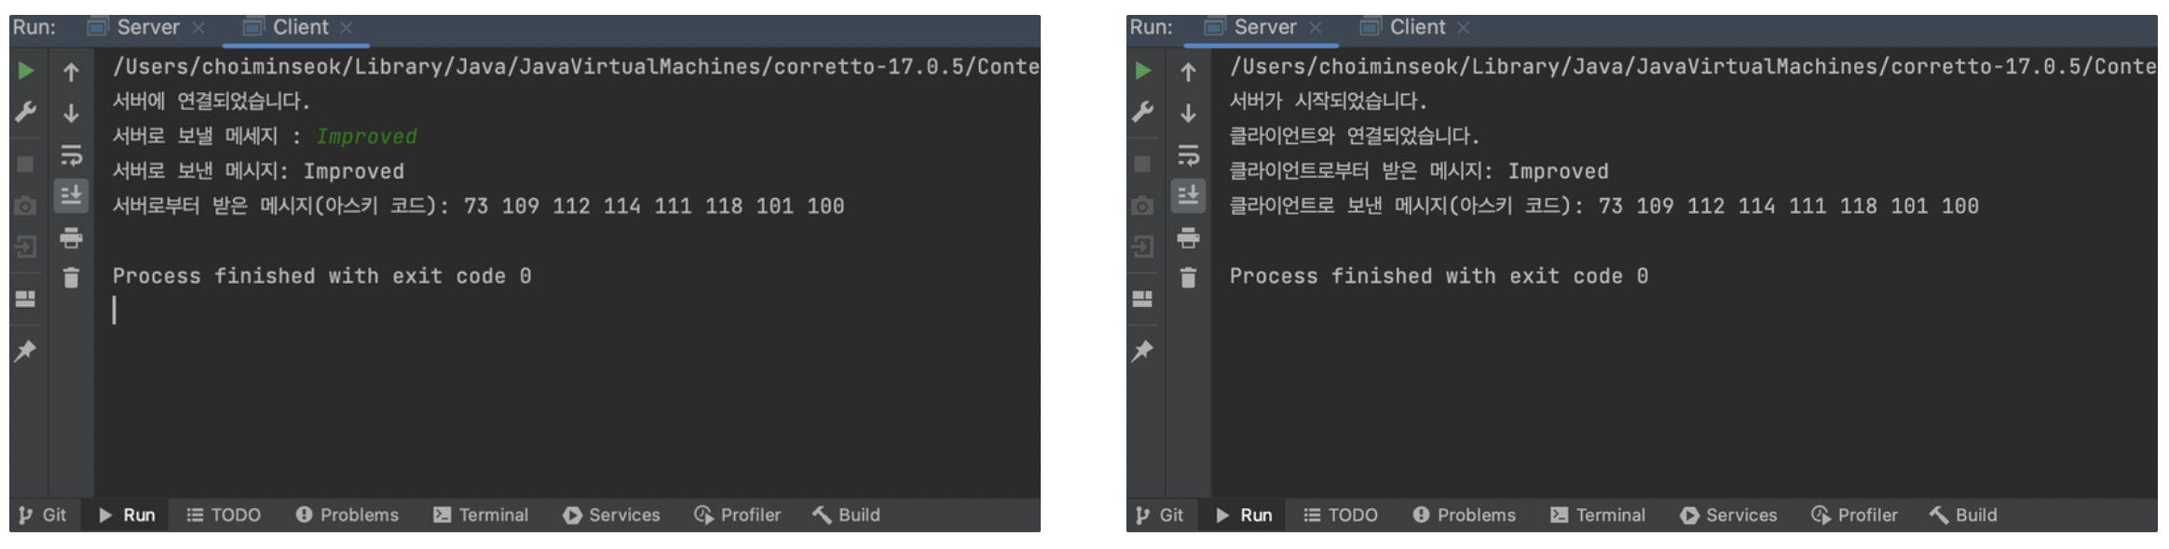Switch to Client tab in right run panel

pos(1416,27)
